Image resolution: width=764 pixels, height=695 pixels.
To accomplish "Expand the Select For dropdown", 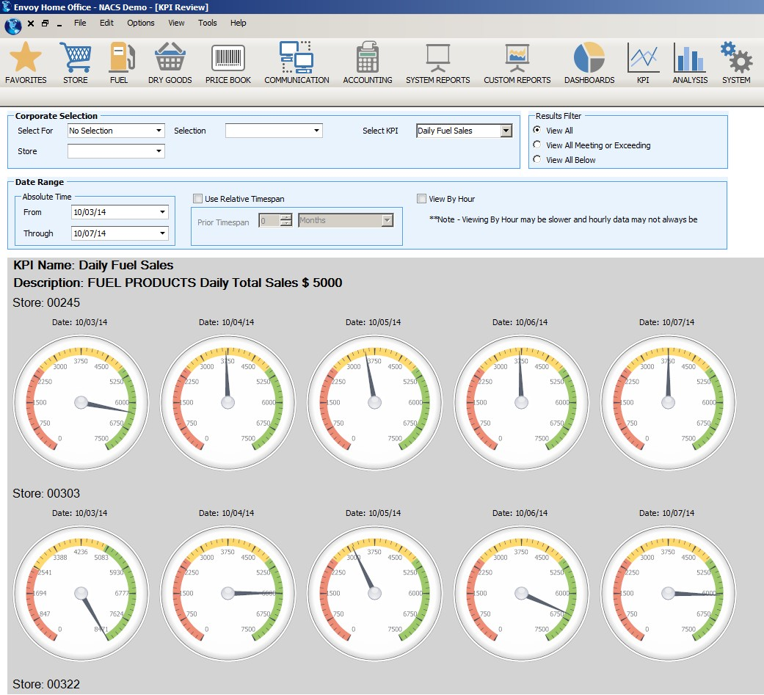I will (159, 130).
